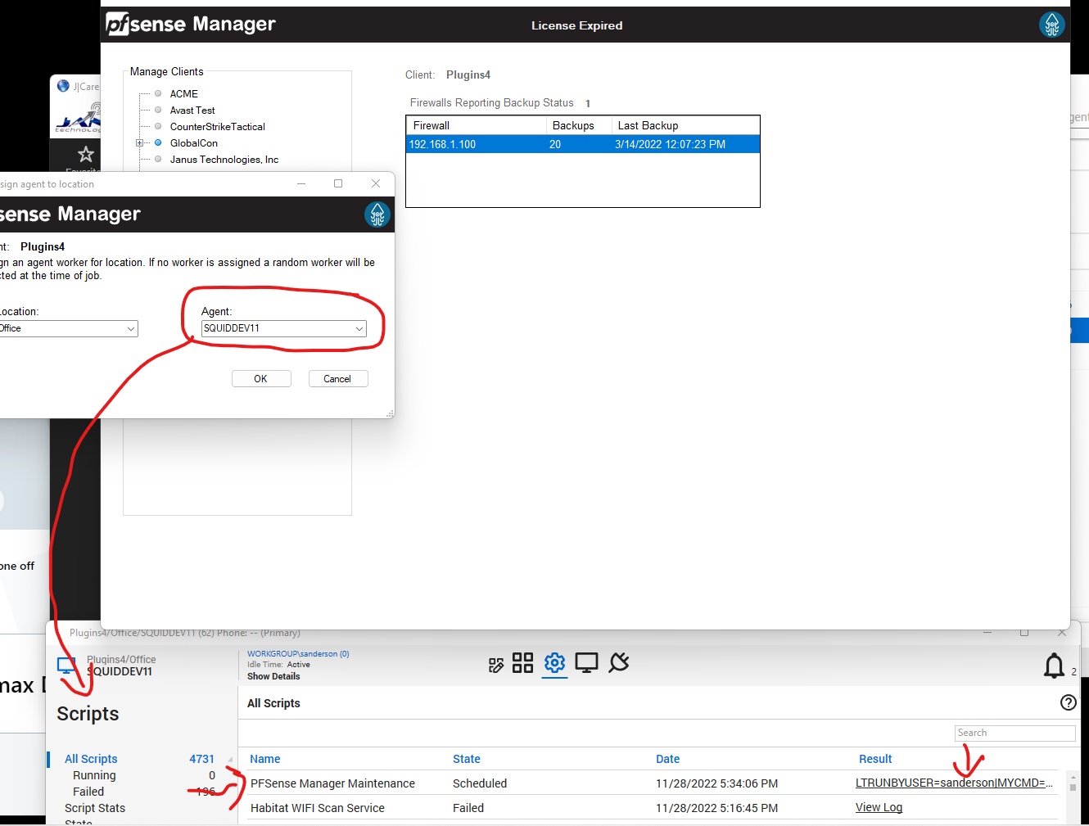Sort scripts by the Date column
1089x826 pixels.
pos(668,759)
